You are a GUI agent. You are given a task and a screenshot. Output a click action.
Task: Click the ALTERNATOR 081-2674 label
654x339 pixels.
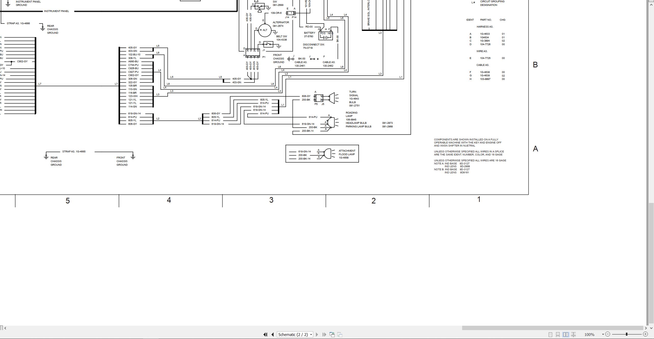pyautogui.click(x=281, y=24)
